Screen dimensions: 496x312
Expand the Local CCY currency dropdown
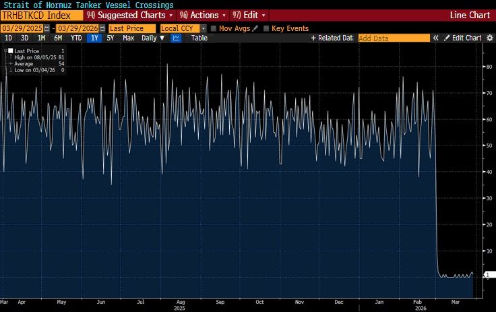[x=204, y=28]
